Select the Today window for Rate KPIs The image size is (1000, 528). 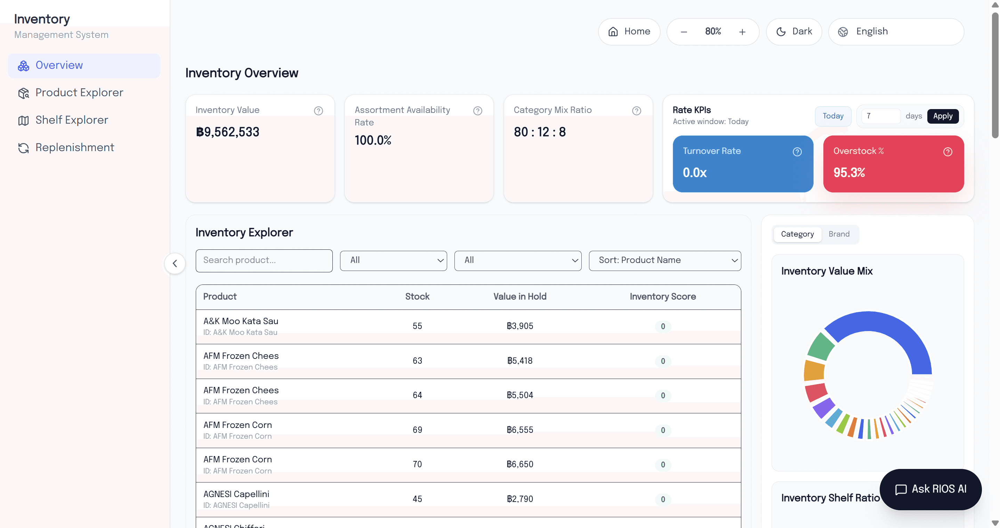click(x=833, y=116)
